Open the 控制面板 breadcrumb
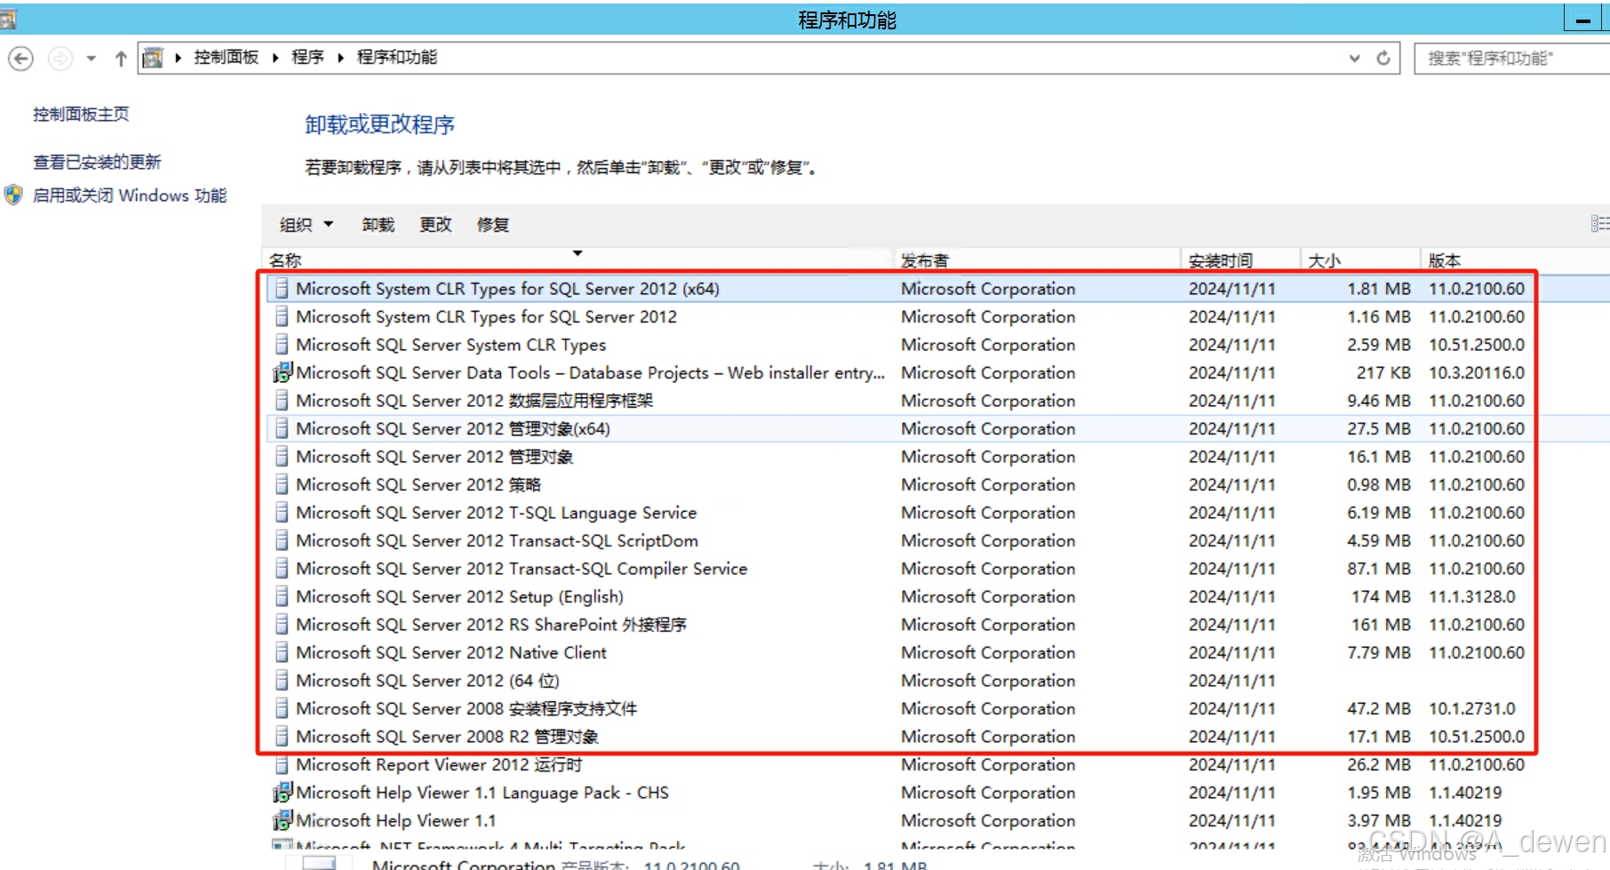1610x870 pixels. (x=227, y=57)
